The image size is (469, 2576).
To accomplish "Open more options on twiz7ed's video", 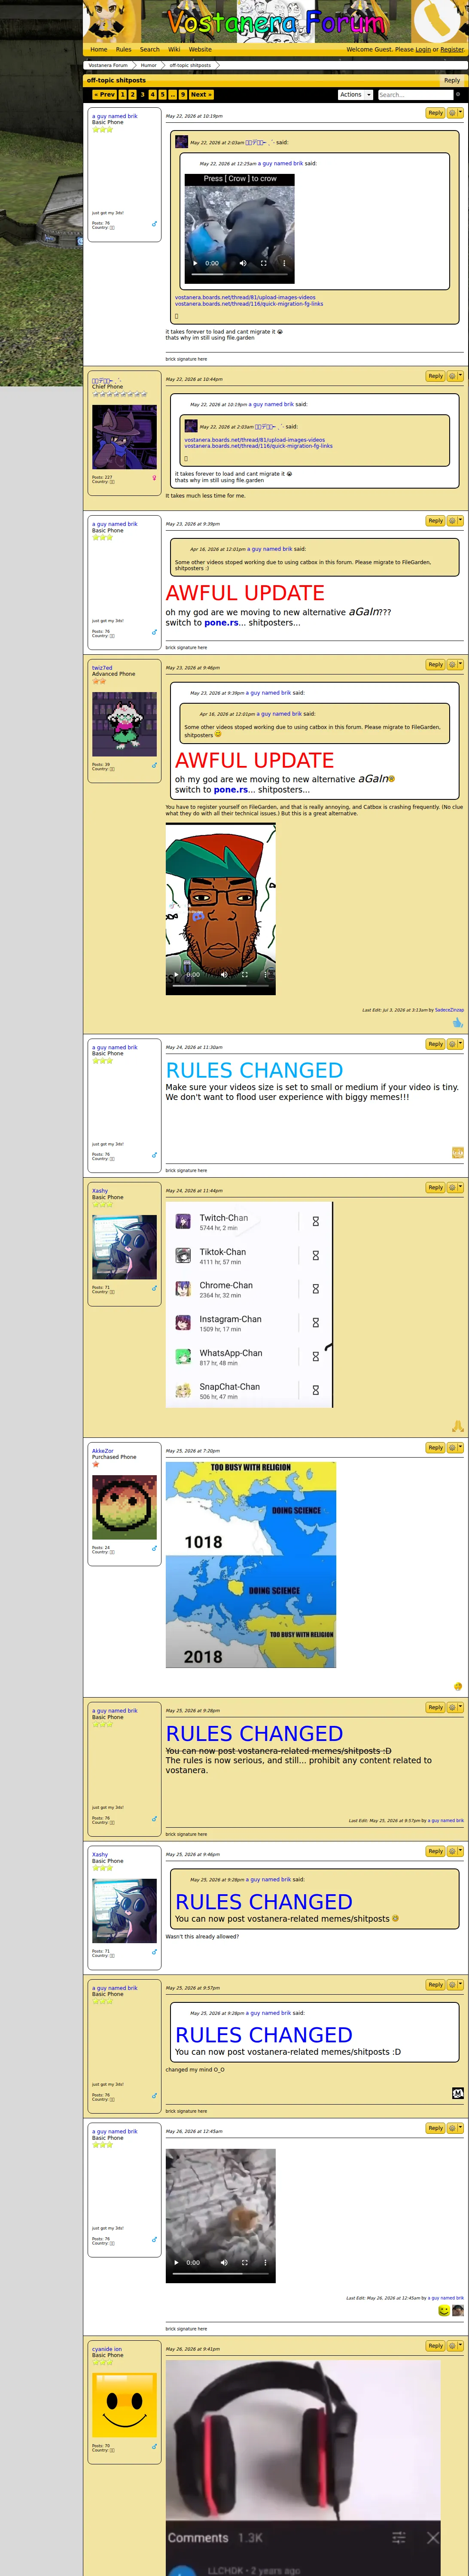I will 265,974.
